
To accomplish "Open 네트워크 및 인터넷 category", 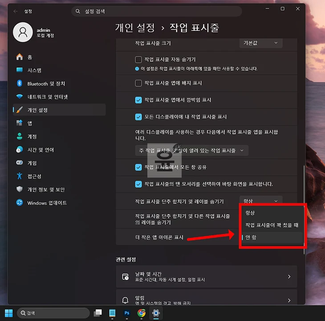I will coord(59,97).
